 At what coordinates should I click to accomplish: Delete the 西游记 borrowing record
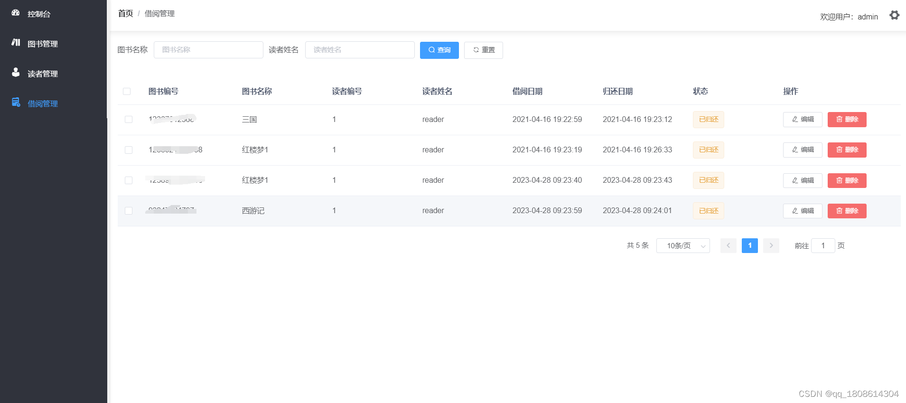(847, 211)
